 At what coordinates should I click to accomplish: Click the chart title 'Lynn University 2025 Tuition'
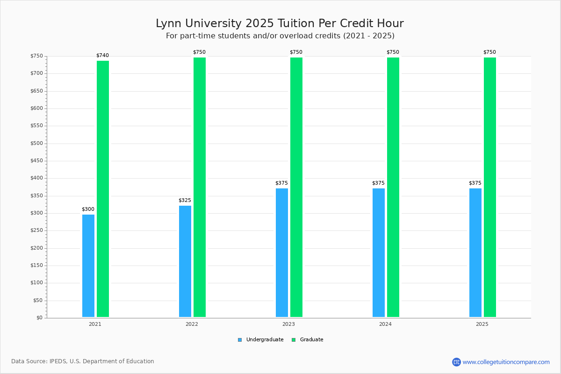coord(280,23)
